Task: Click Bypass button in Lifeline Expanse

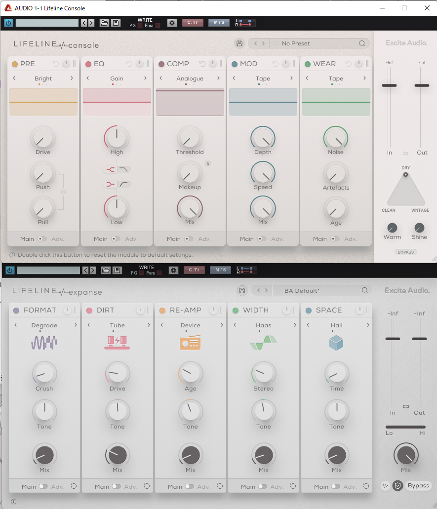Action: [x=418, y=486]
